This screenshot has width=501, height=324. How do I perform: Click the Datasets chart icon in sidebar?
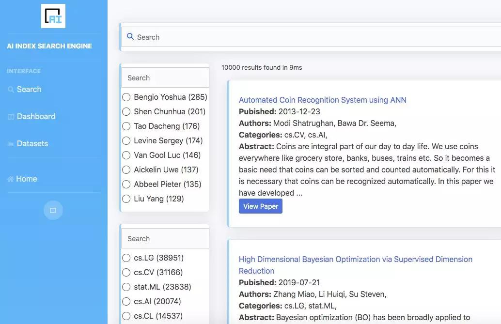pyautogui.click(x=11, y=144)
